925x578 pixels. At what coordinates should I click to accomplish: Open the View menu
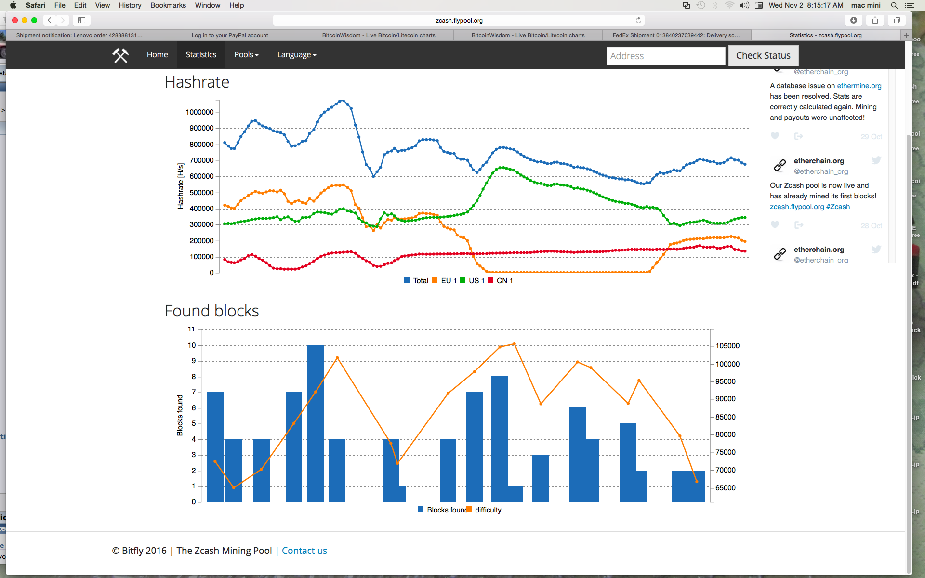(102, 5)
